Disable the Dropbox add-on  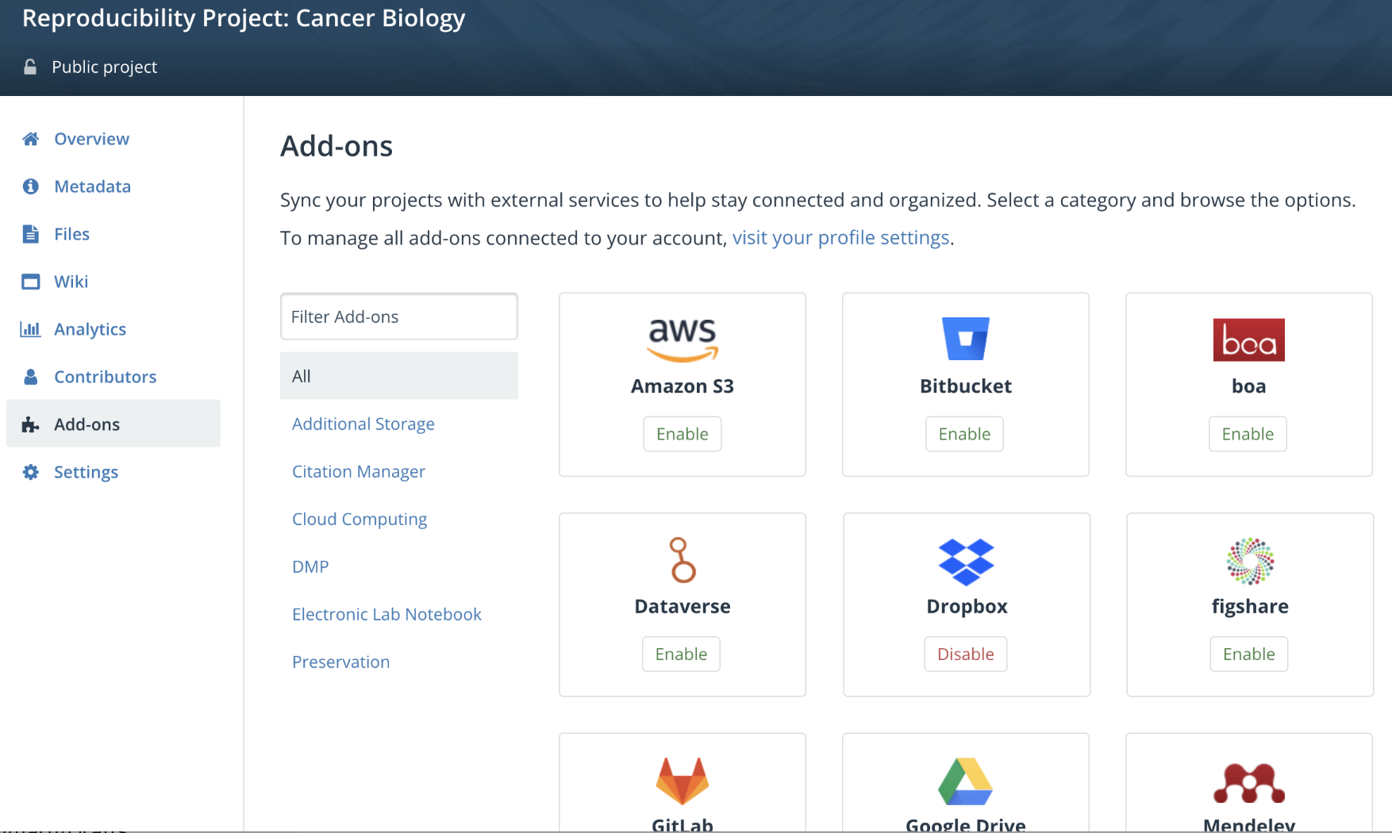[966, 654]
